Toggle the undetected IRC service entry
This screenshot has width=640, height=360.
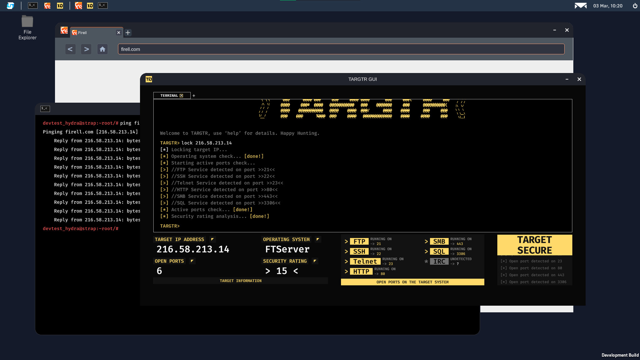coord(439,261)
